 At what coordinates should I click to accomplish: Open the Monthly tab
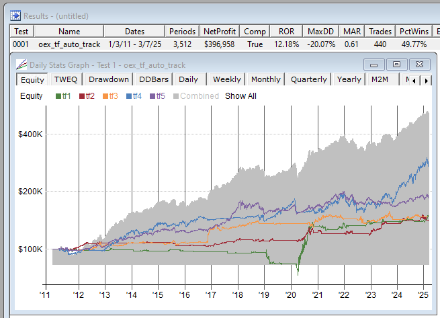(x=265, y=79)
